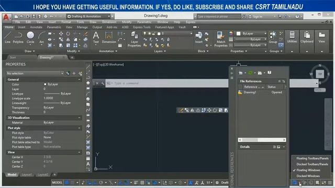335x188 pixels.
Task: Switch to the Annotate ribbon tab
Action: coord(36,27)
